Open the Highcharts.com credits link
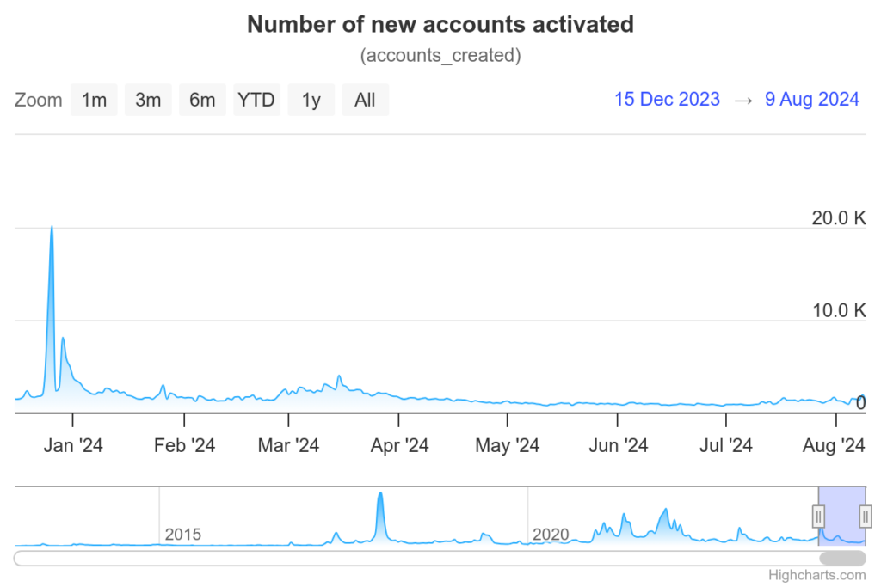Screen dimensions: 881x587 pos(817,575)
